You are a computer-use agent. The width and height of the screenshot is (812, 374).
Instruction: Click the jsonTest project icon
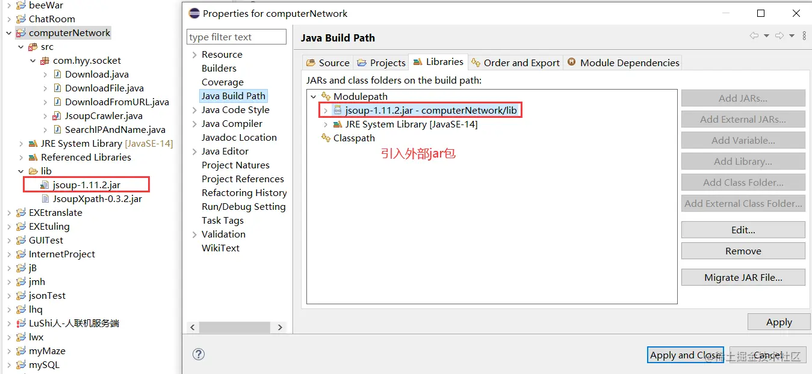point(20,296)
